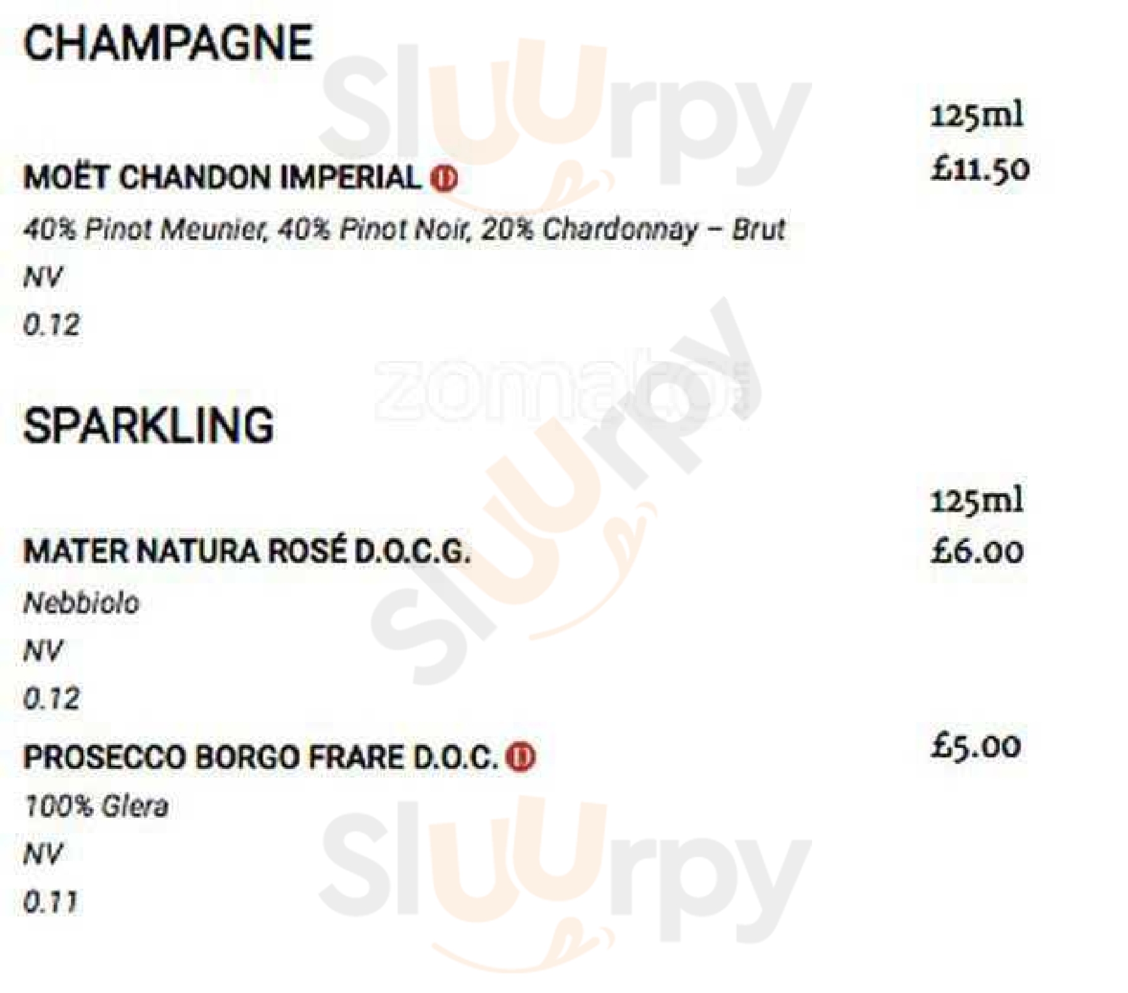Select the CHAMPAGNE section heading
The height and width of the screenshot is (993, 1128).
pyautogui.click(x=168, y=43)
